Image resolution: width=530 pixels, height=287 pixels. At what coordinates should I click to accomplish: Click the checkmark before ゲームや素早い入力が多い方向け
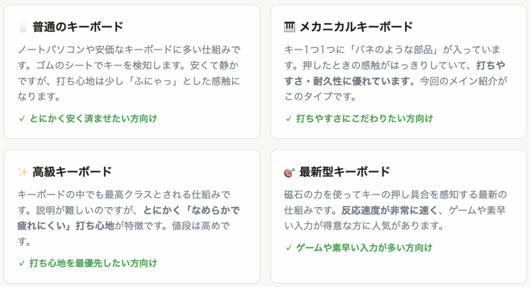tap(289, 248)
